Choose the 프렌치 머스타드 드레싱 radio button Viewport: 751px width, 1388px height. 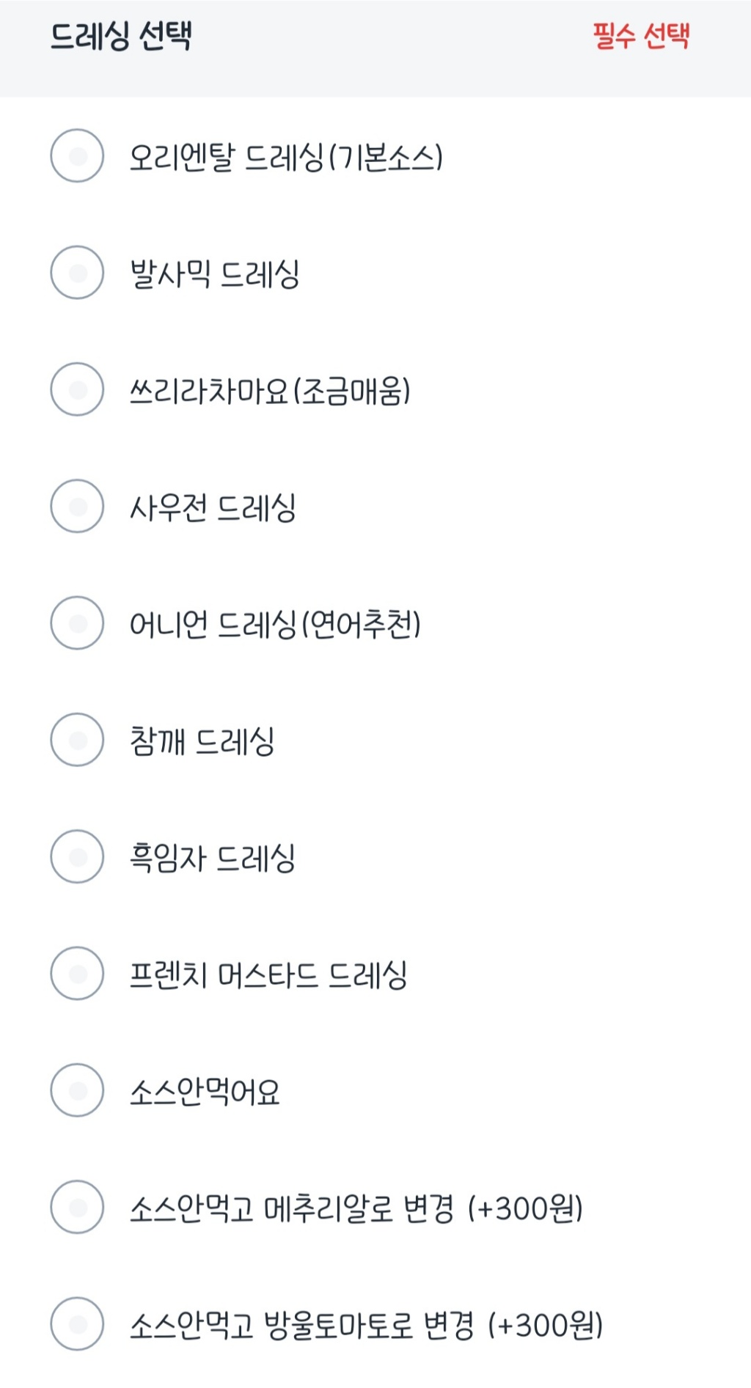[x=77, y=974]
